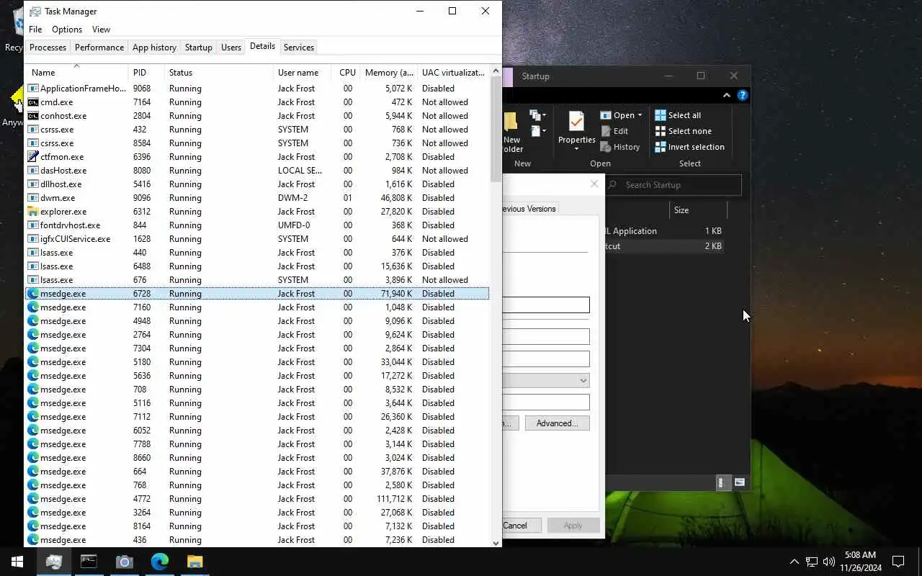Open the camera app on the taskbar
The width and height of the screenshot is (922, 576).
tap(125, 562)
